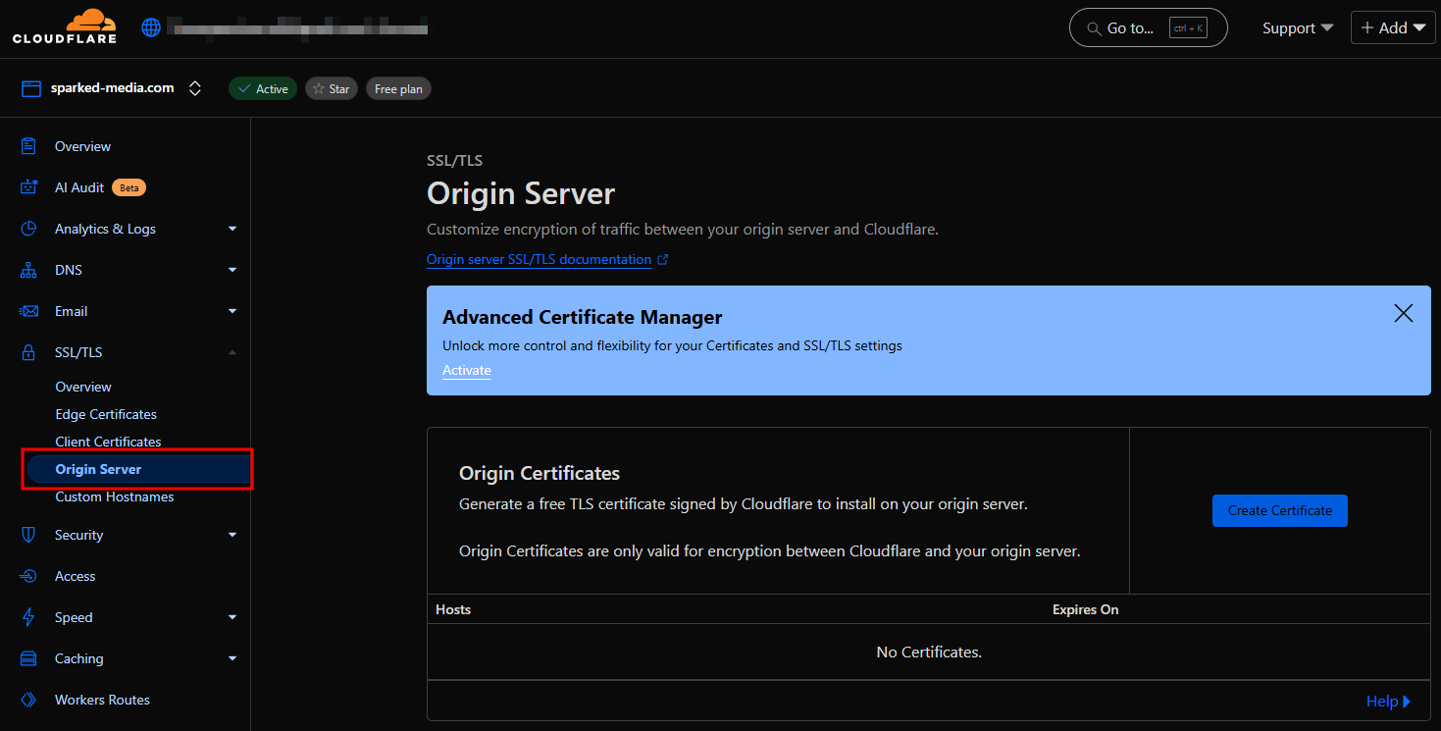
Task: Click the Analytics & Logs pie chart icon
Action: [29, 229]
